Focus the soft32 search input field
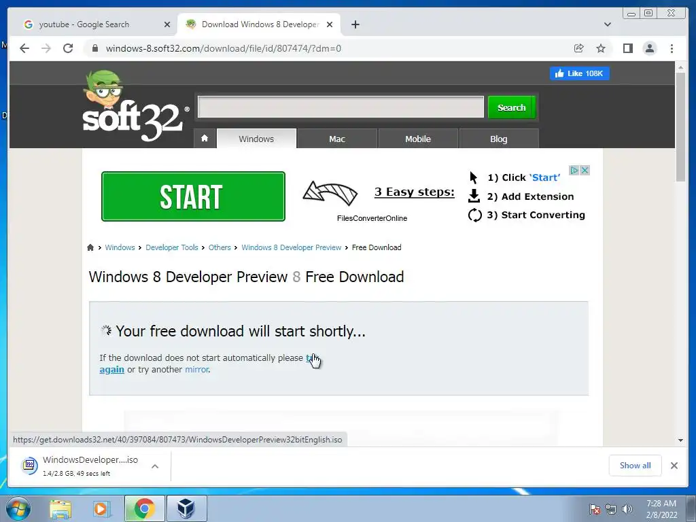 click(341, 107)
